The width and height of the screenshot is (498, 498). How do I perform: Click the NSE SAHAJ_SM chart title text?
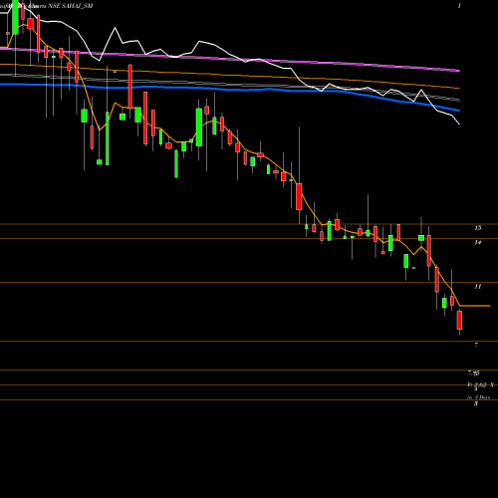71,6
